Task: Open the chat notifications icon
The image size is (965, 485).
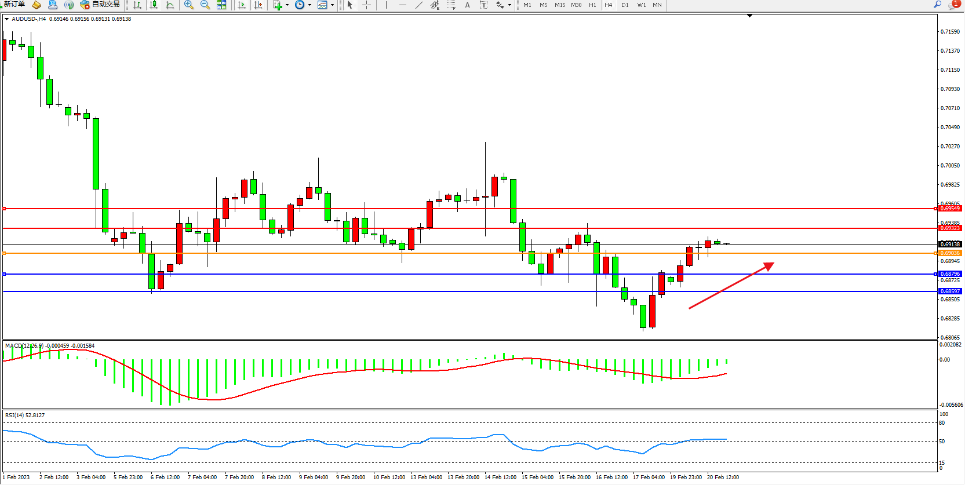Action: [953, 5]
